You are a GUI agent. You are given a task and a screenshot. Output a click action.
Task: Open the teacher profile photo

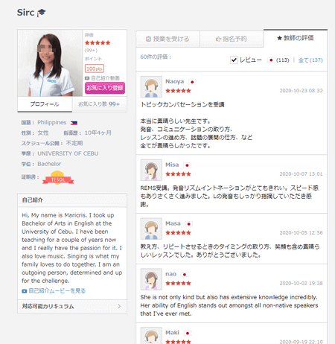(x=50, y=63)
